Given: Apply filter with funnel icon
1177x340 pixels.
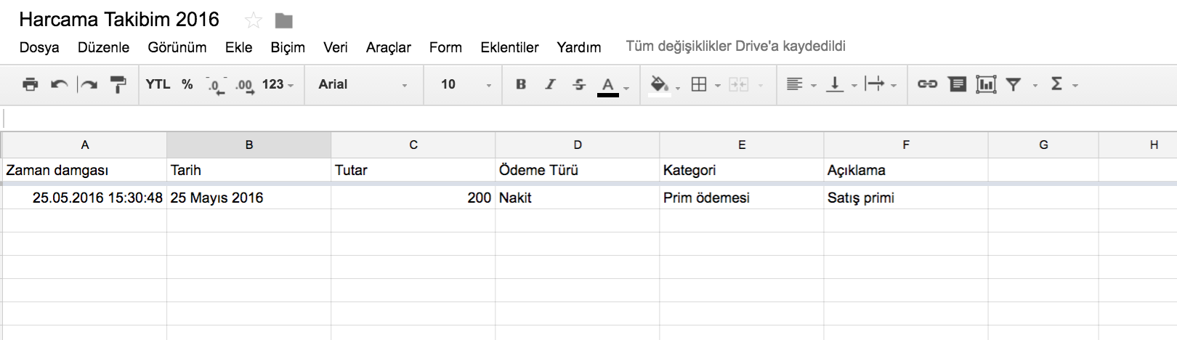Looking at the screenshot, I should (1014, 84).
